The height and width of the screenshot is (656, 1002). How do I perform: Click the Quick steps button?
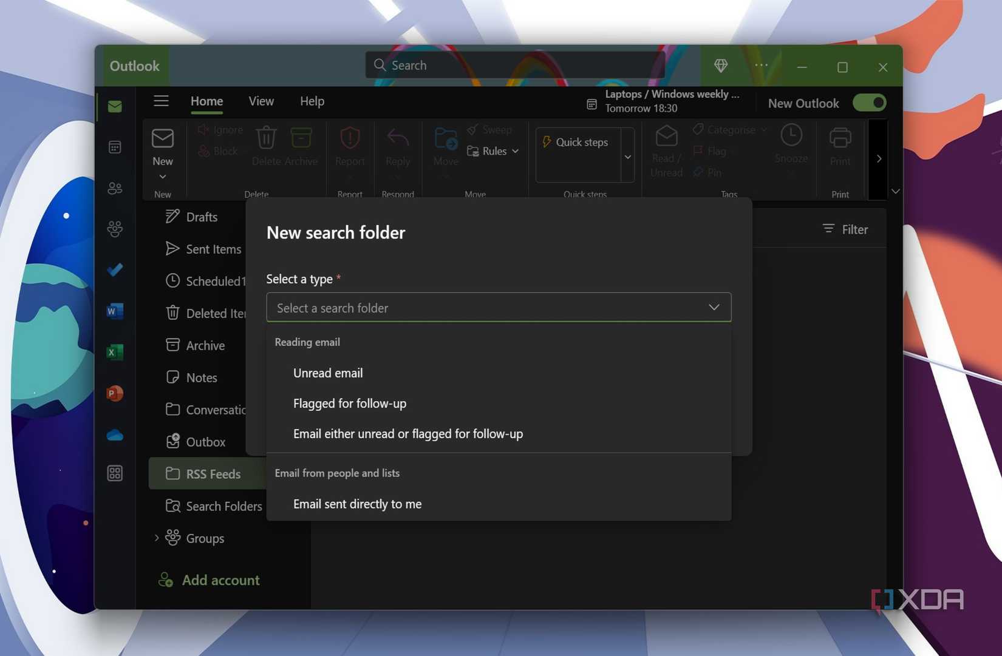pyautogui.click(x=575, y=142)
